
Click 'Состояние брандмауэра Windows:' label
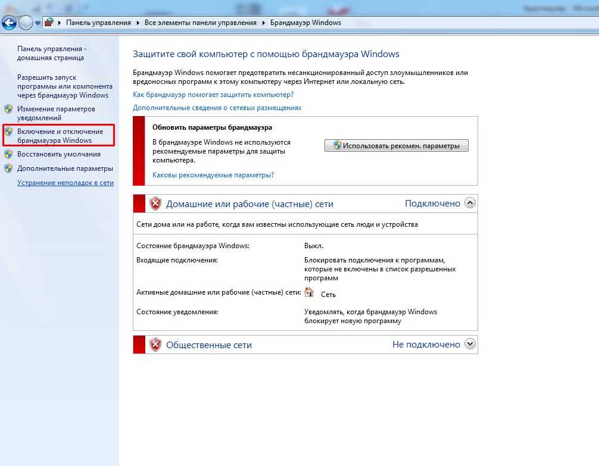(x=193, y=246)
